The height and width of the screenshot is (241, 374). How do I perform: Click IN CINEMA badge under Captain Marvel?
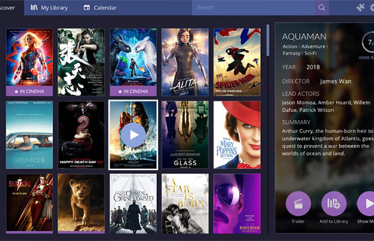click(29, 91)
